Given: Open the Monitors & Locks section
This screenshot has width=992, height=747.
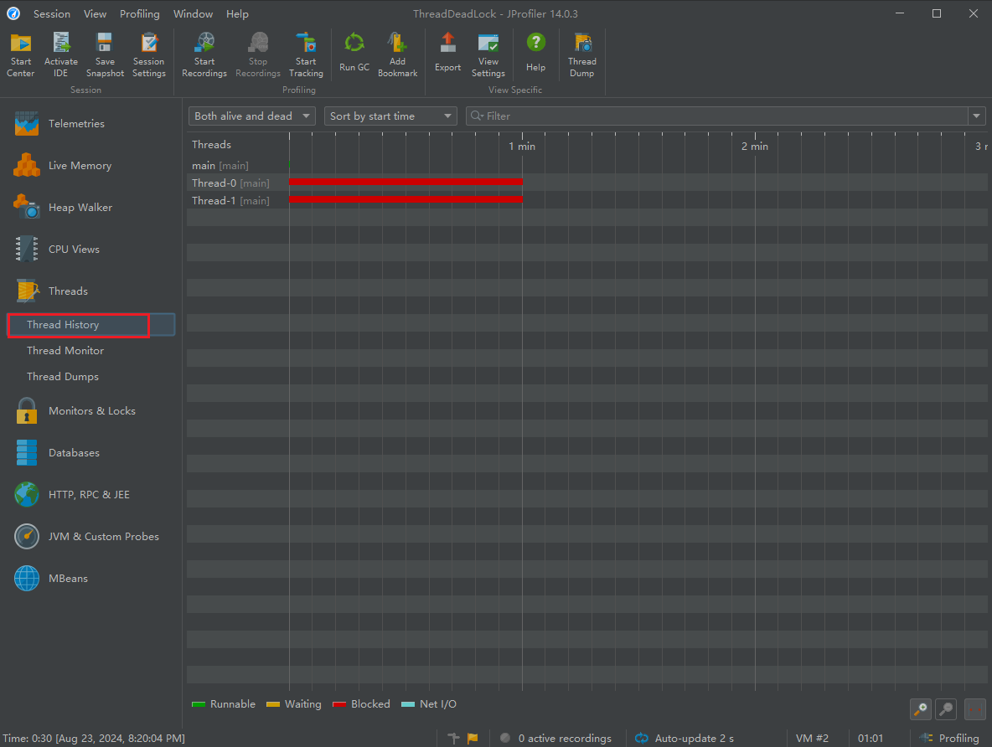Looking at the screenshot, I should [91, 411].
